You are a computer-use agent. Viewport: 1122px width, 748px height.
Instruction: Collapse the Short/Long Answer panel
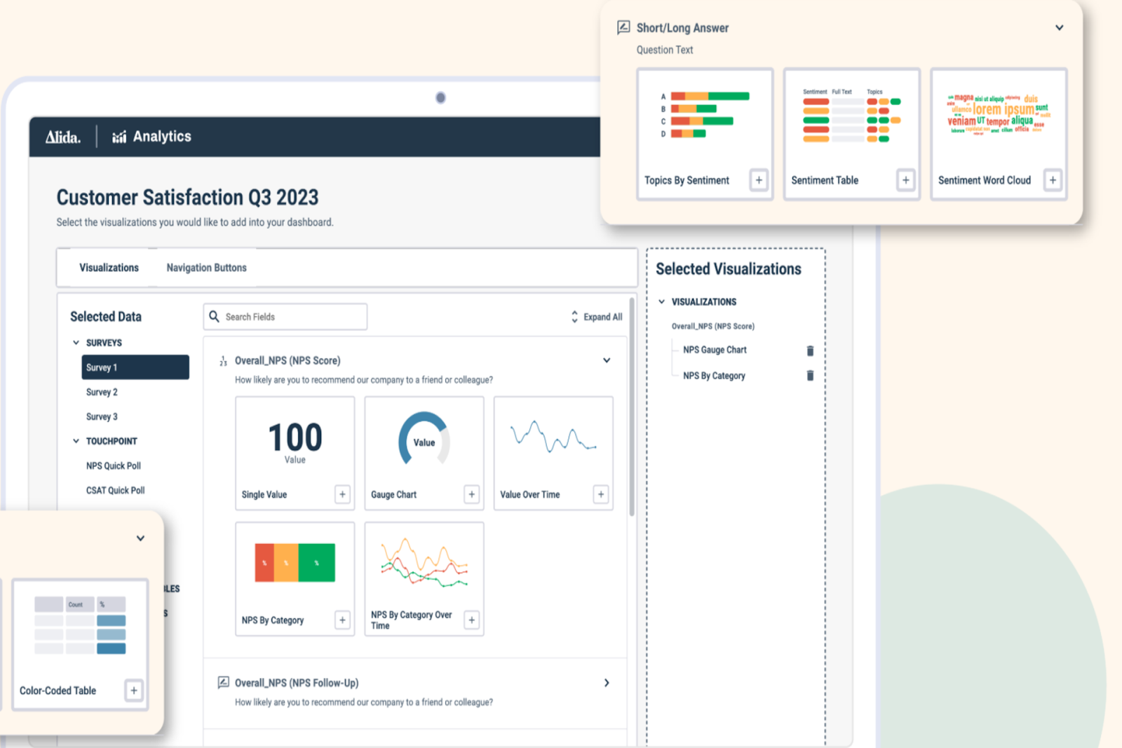point(1060,28)
